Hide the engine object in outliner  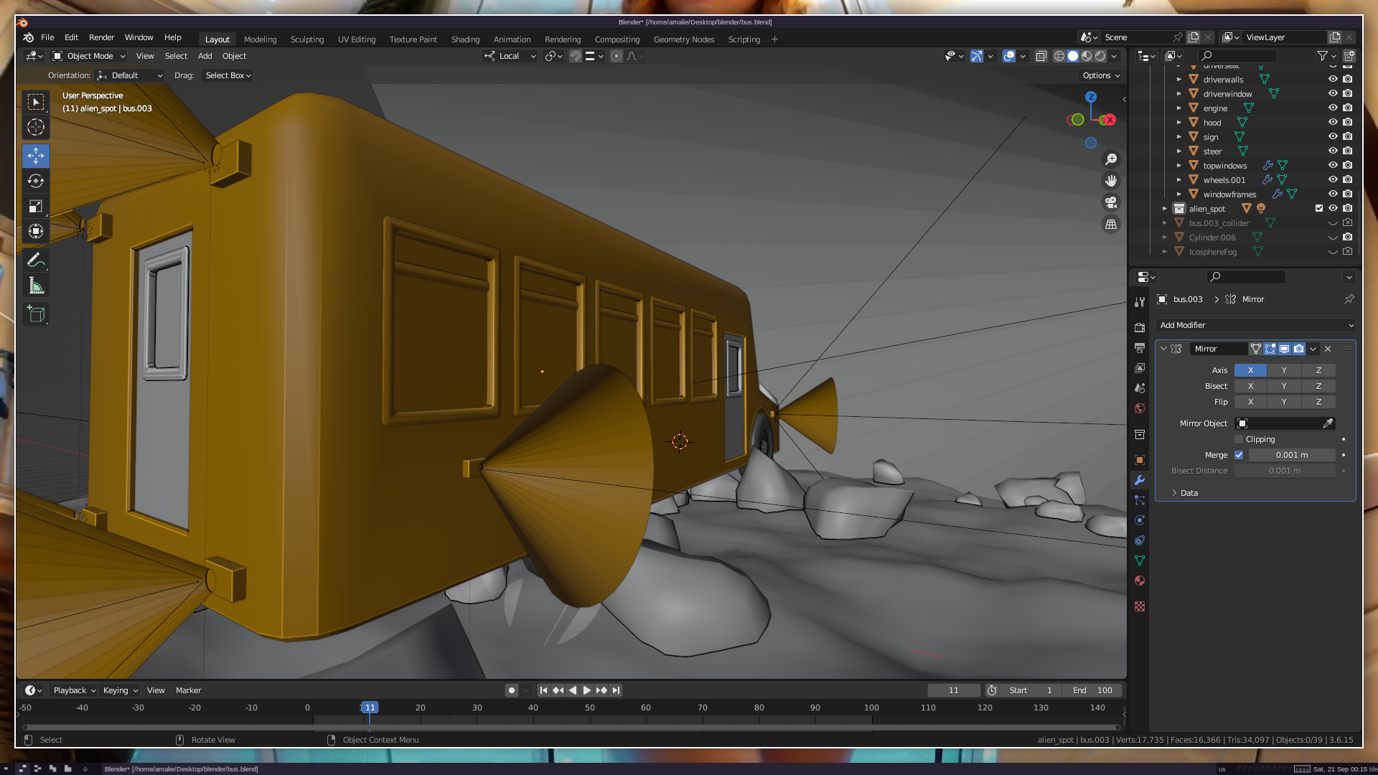(x=1333, y=108)
